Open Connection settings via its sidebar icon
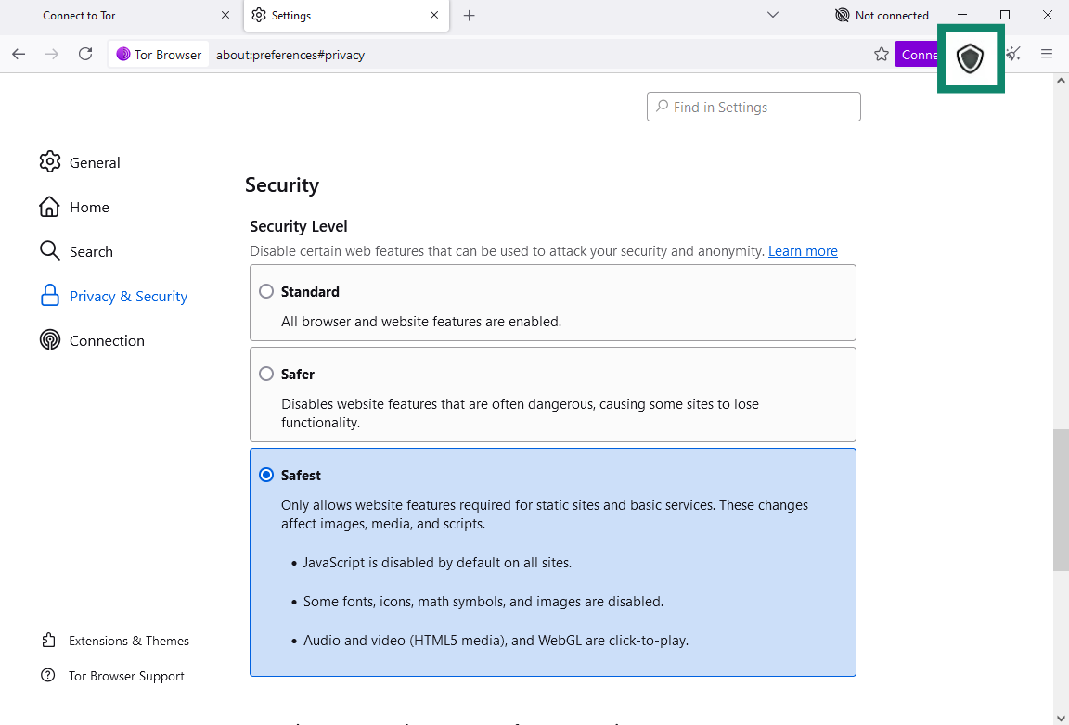Image resolution: width=1069 pixels, height=725 pixels. tap(50, 340)
